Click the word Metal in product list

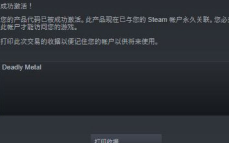pos(33,67)
